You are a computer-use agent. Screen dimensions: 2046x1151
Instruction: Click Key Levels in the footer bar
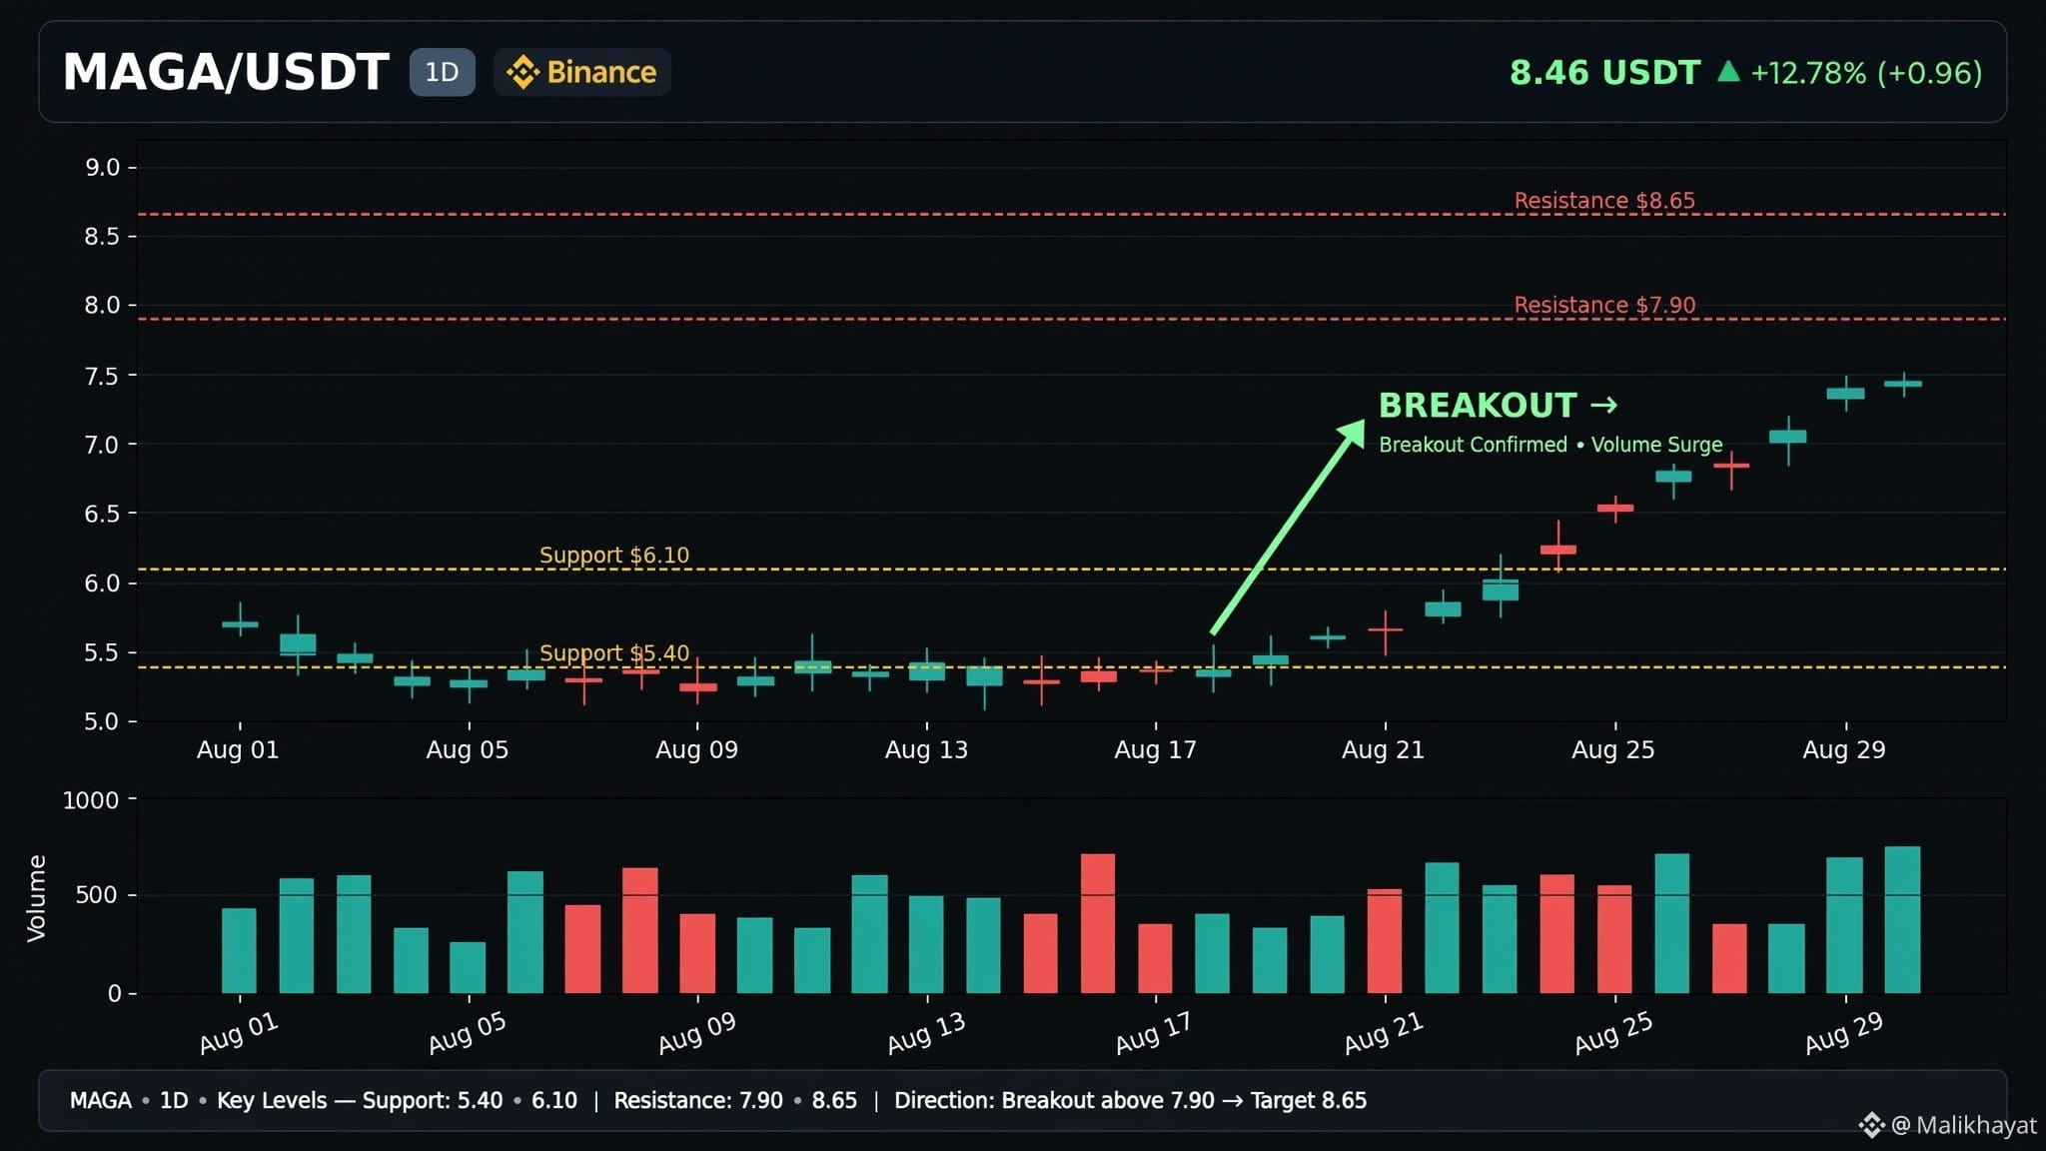tap(272, 1100)
